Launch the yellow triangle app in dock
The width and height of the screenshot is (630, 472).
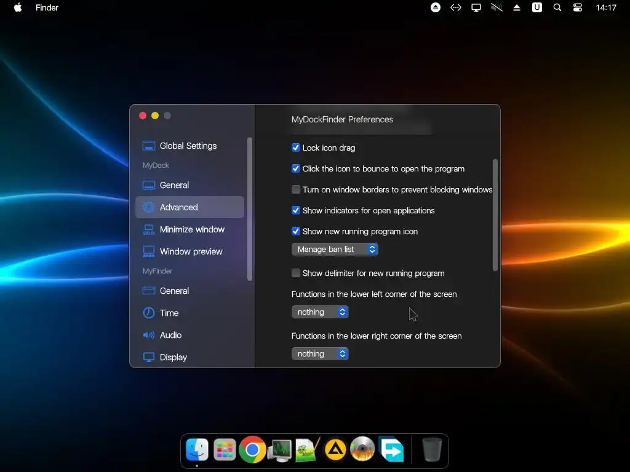pos(335,449)
